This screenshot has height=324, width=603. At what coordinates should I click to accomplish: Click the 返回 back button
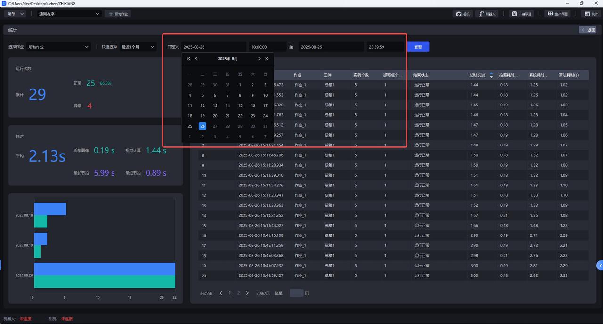pos(588,30)
